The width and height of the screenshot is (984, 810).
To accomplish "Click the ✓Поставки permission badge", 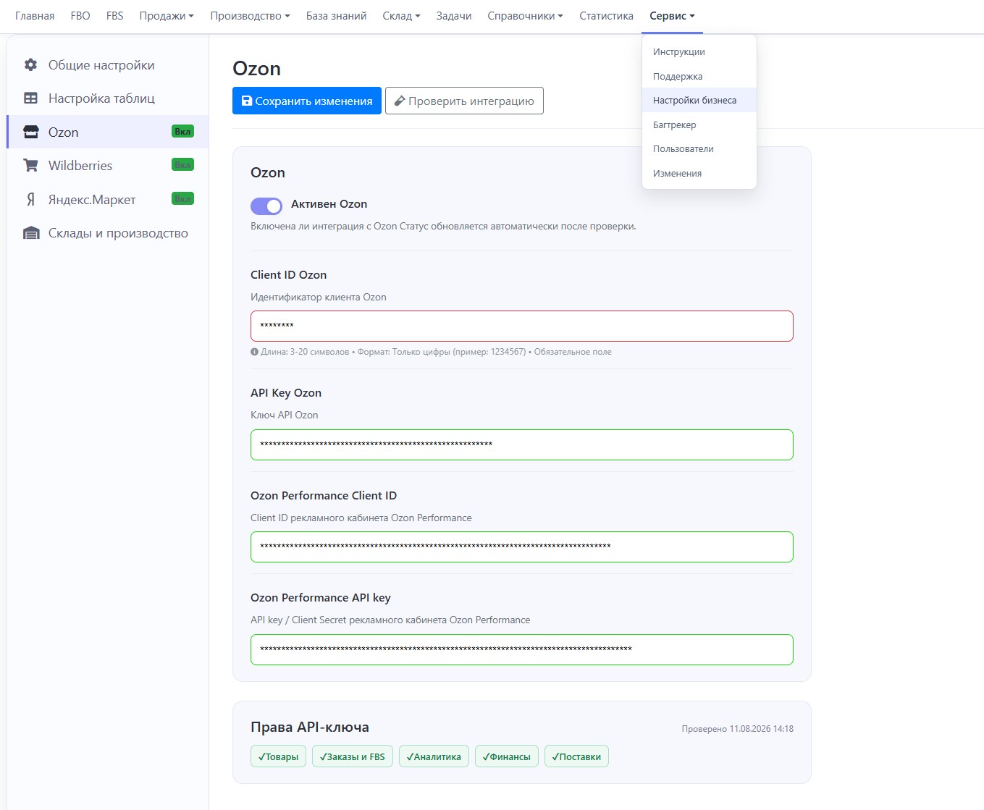I will (576, 756).
